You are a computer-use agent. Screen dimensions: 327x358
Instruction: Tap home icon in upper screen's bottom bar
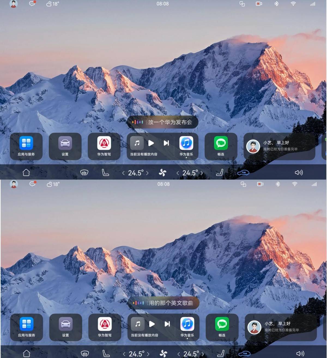tap(26, 172)
